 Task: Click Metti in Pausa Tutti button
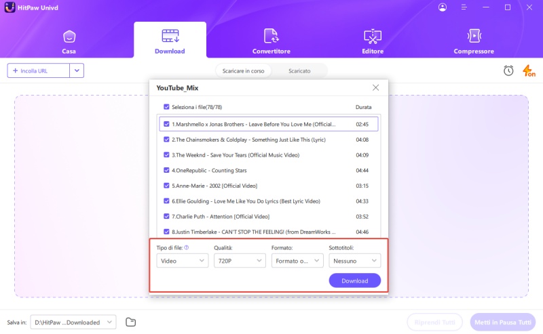point(502,322)
